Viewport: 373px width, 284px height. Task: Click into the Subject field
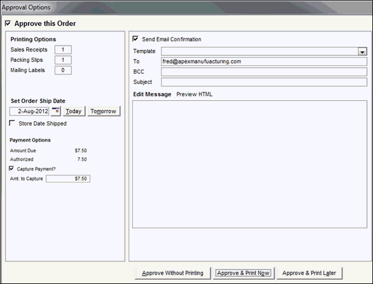tap(264, 82)
